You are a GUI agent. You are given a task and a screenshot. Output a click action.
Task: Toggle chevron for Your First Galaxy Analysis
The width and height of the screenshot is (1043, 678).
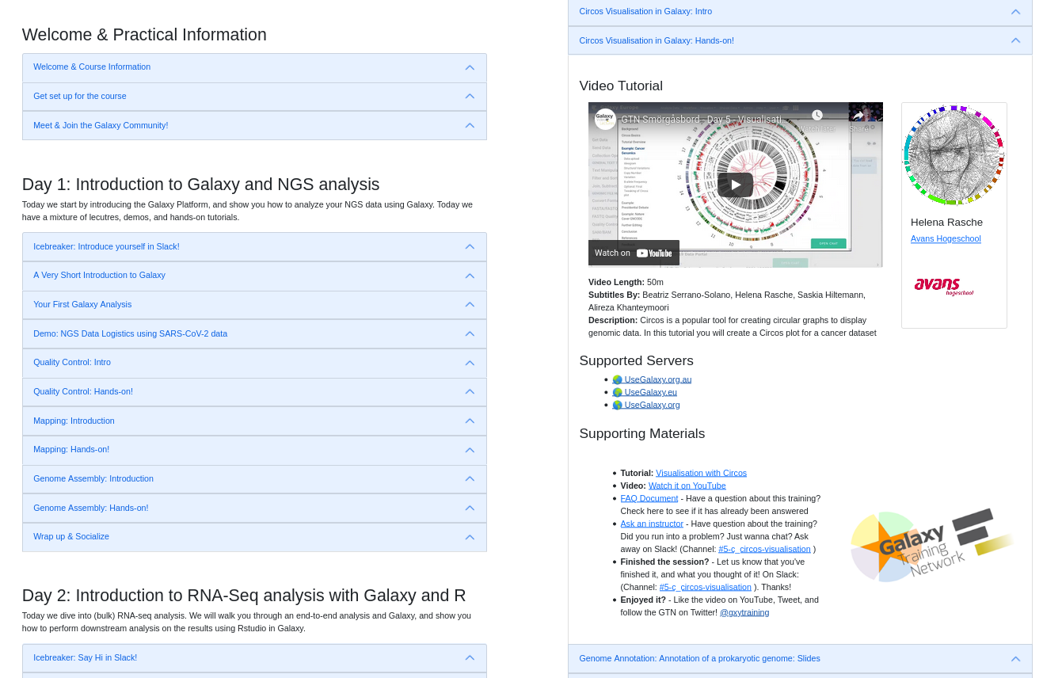(x=470, y=305)
